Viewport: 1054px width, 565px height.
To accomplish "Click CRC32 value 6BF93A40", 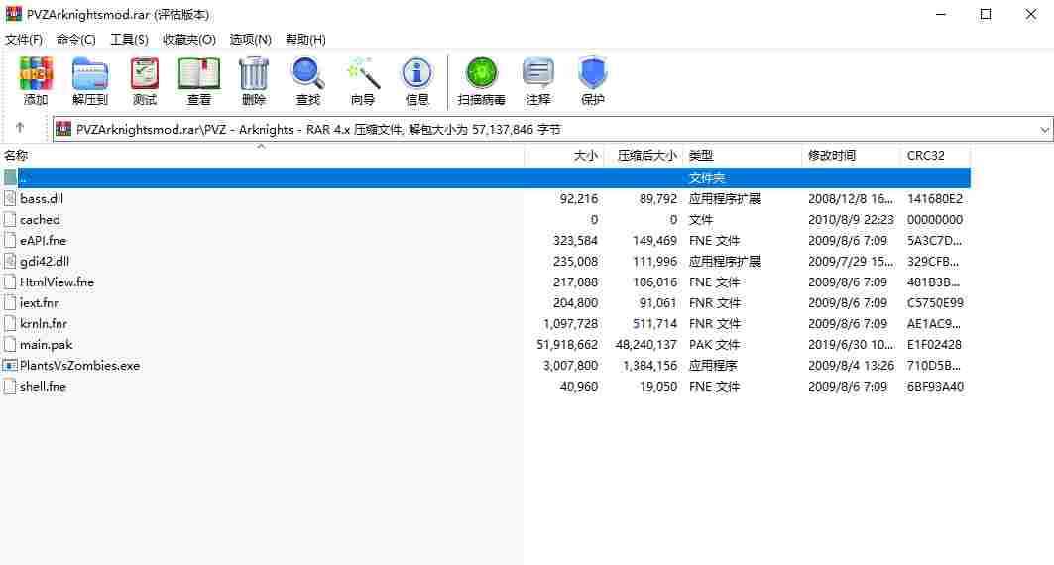I will pos(935,387).
